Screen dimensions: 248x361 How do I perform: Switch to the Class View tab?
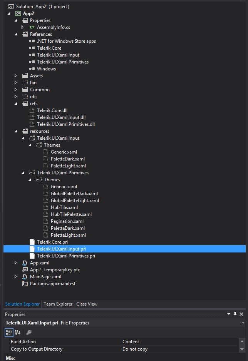point(87,304)
